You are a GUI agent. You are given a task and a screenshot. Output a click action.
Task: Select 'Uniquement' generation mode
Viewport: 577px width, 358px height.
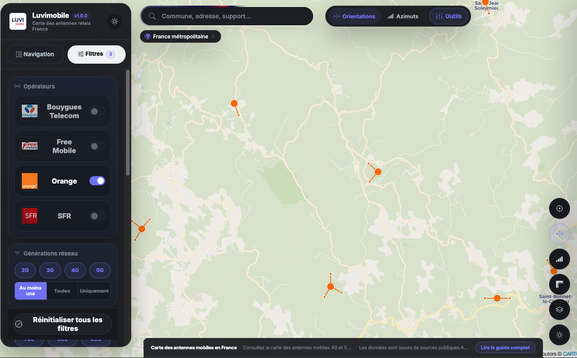coord(94,291)
